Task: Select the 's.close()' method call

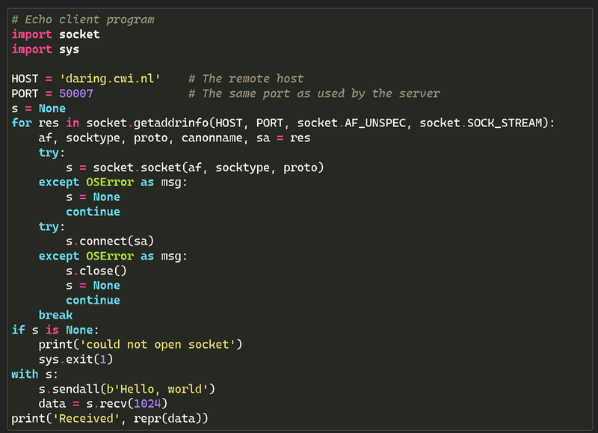Action: tap(96, 271)
